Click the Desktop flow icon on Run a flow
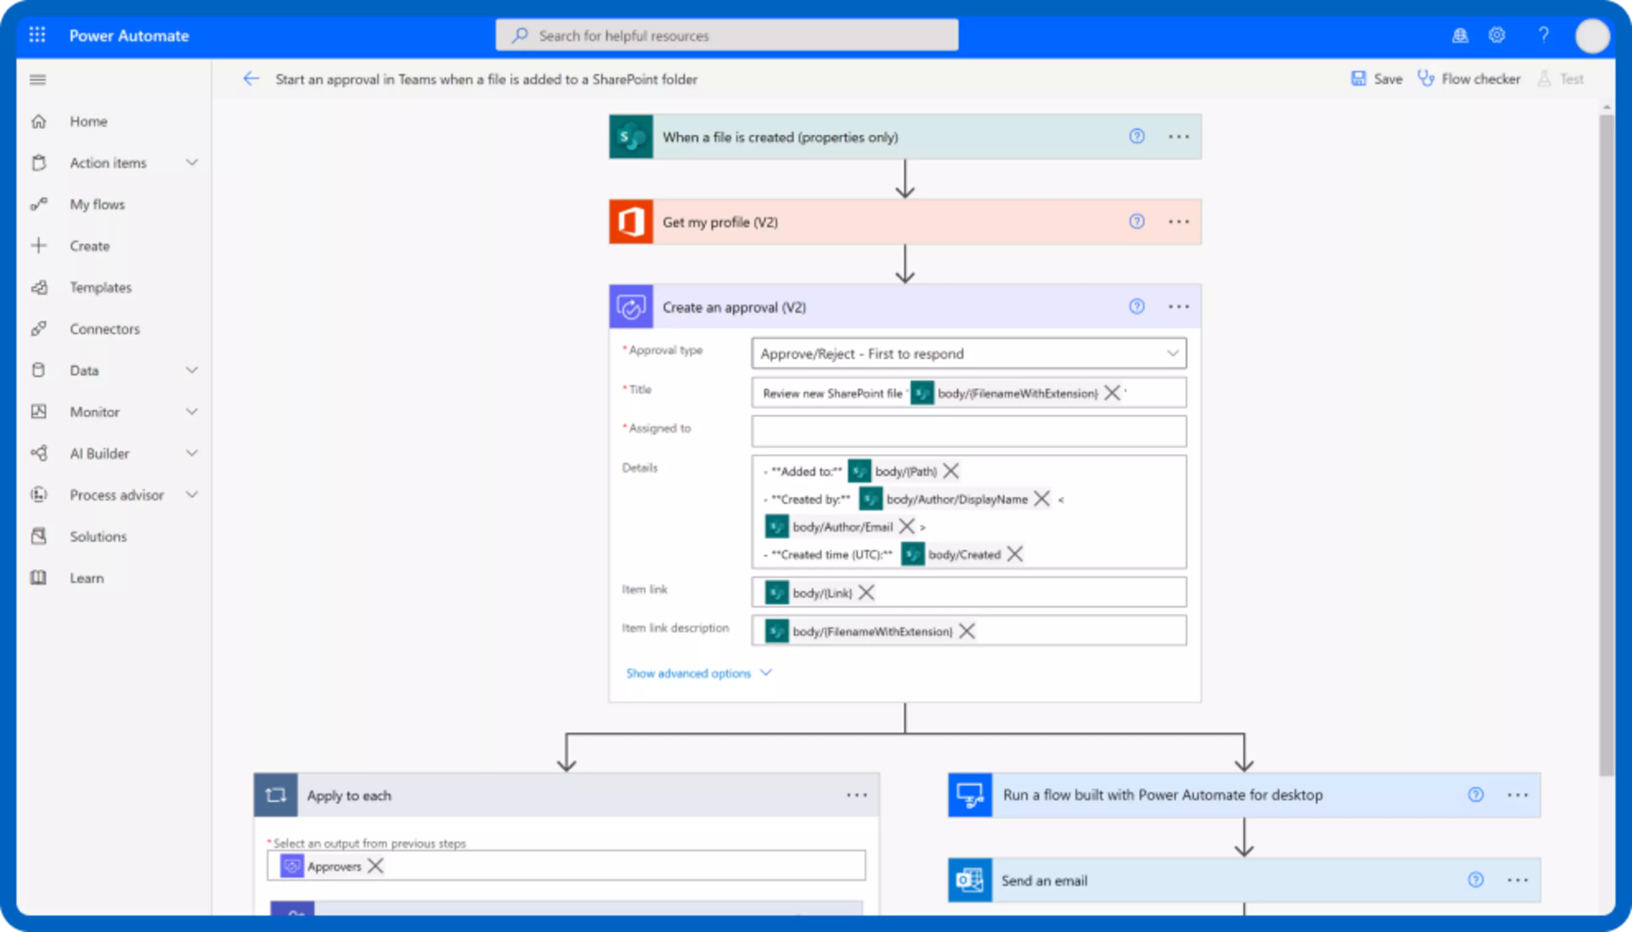 (x=970, y=795)
